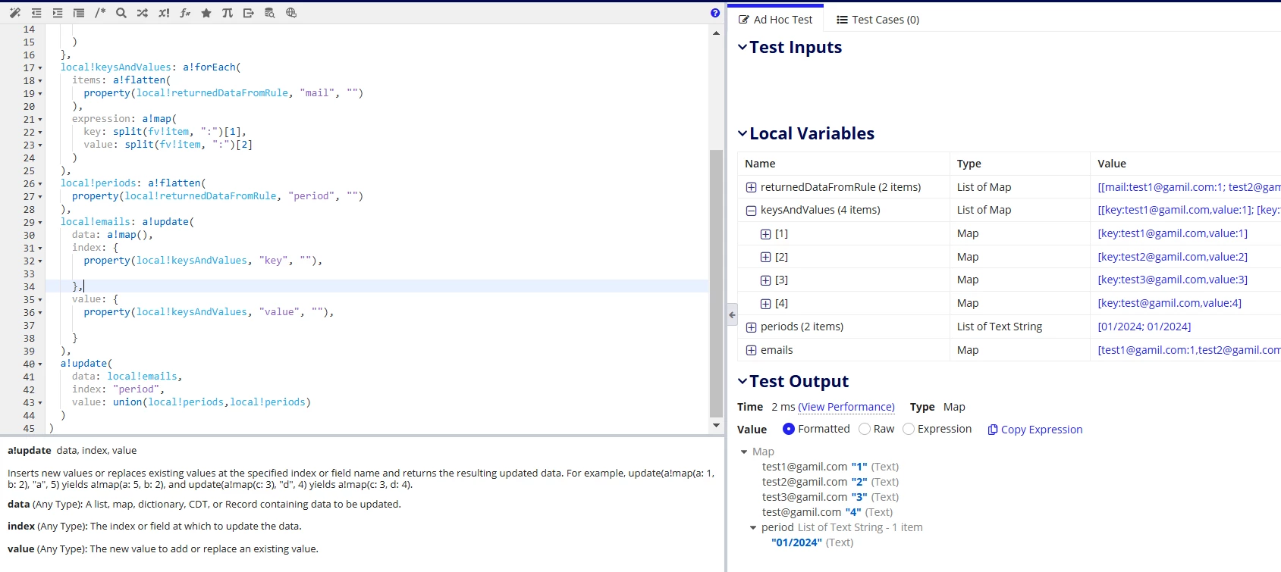Viewport: 1281px width, 572px height.
Task: Click the panel collapse arrow handle
Action: 732,314
